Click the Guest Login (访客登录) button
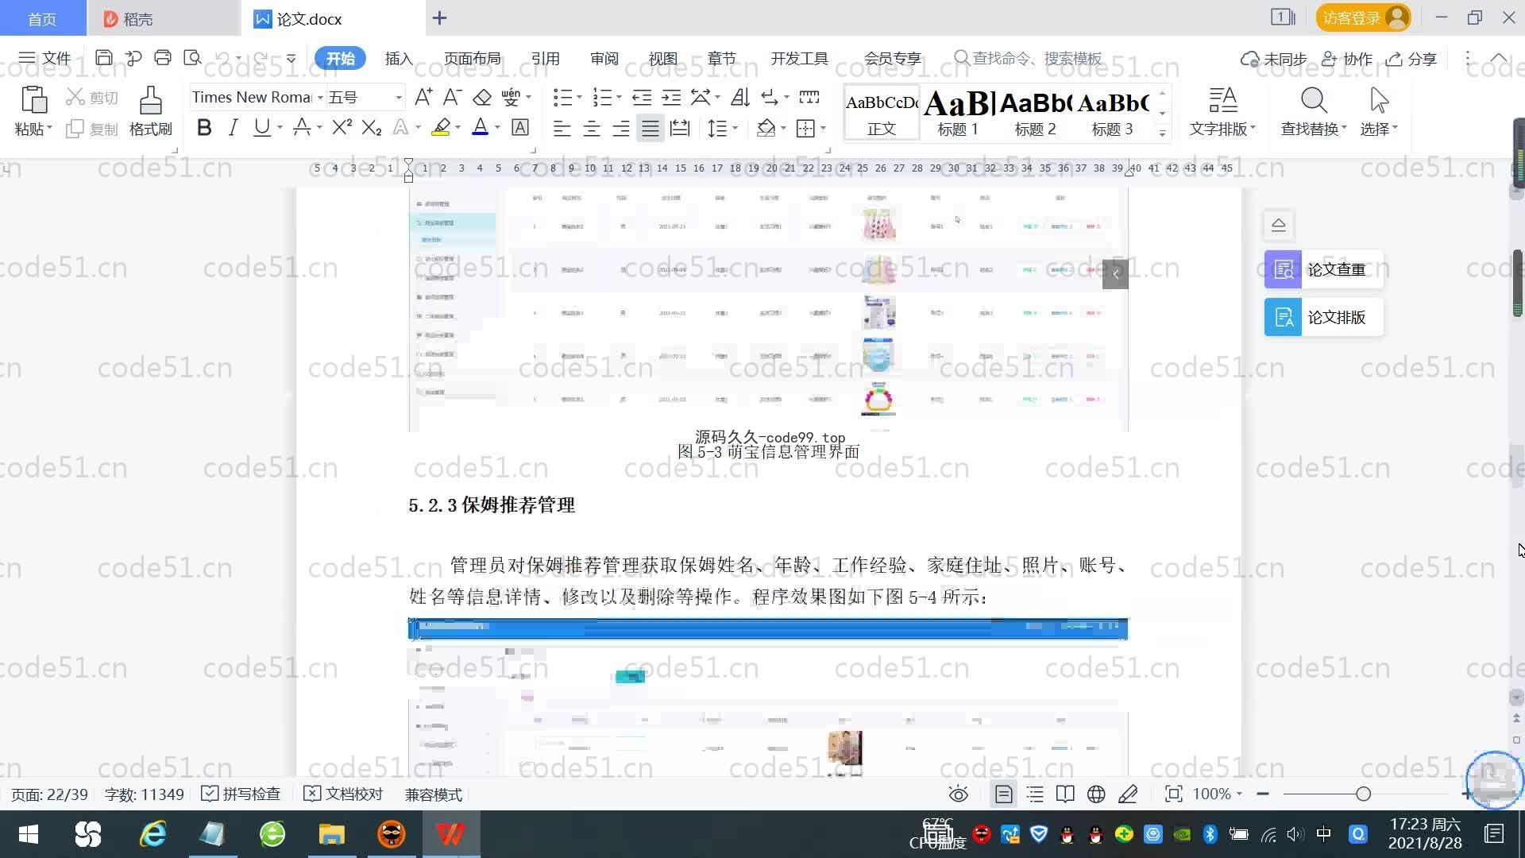This screenshot has width=1525, height=858. click(1363, 17)
